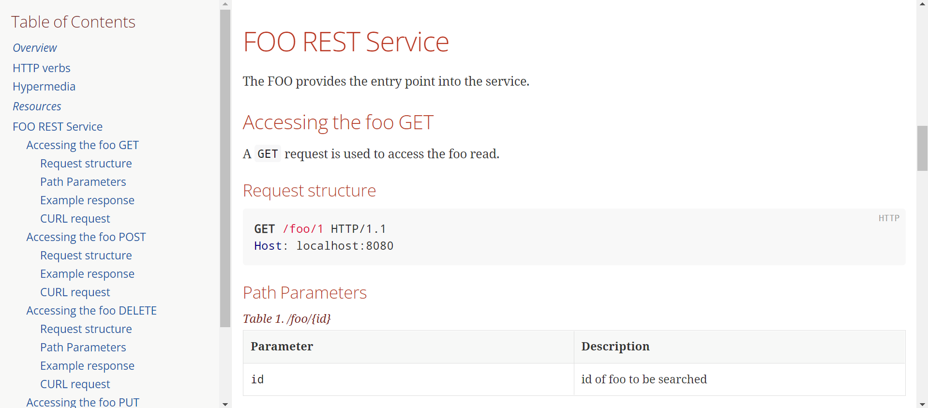Click the GET request code block

(574, 237)
